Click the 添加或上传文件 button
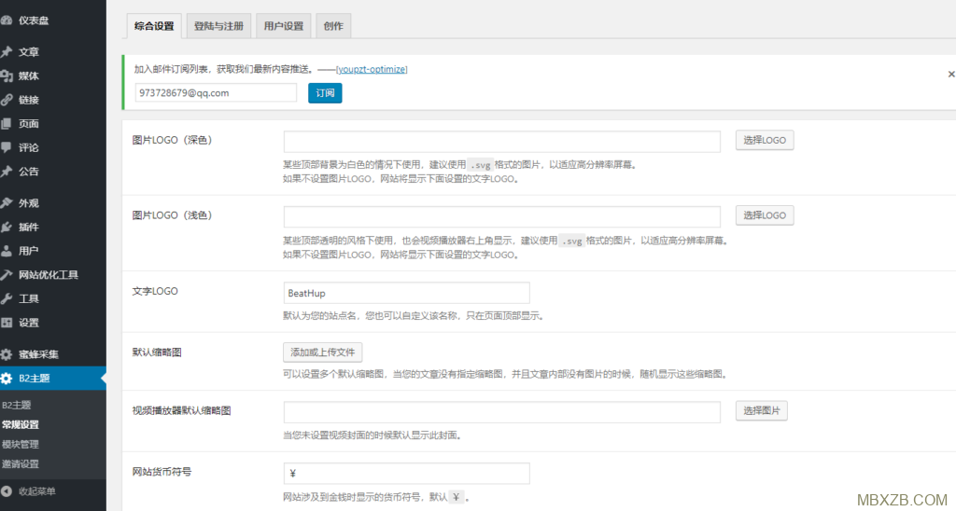The width and height of the screenshot is (956, 511). (x=322, y=352)
